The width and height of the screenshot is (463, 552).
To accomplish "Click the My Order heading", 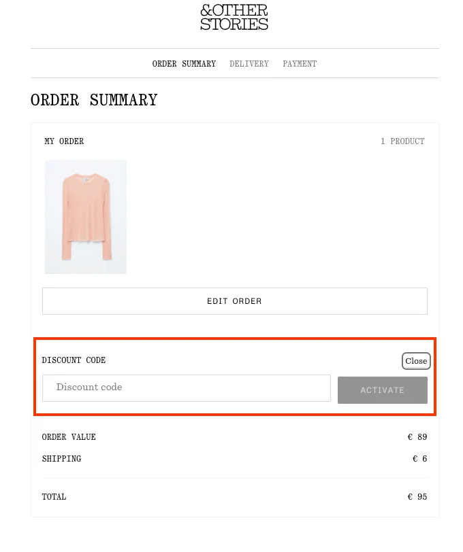I will (x=64, y=141).
